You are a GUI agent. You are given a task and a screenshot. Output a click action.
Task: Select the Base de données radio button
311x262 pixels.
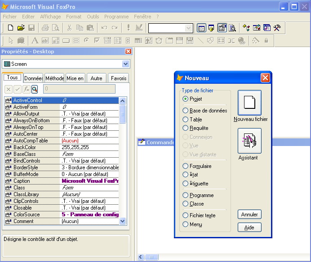point(185,111)
